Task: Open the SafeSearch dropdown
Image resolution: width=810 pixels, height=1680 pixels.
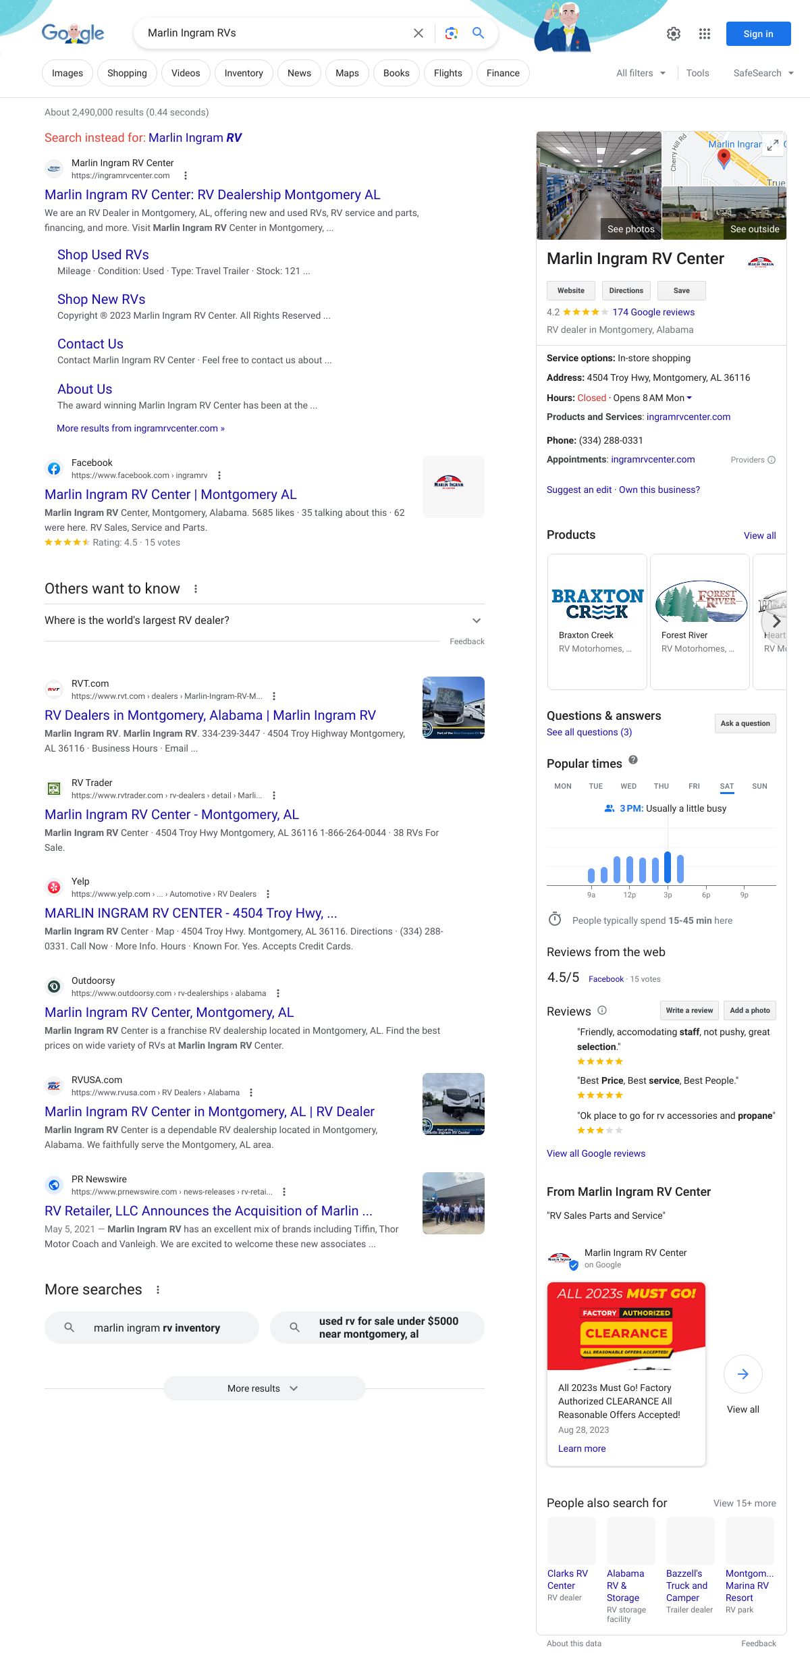Action: (763, 73)
